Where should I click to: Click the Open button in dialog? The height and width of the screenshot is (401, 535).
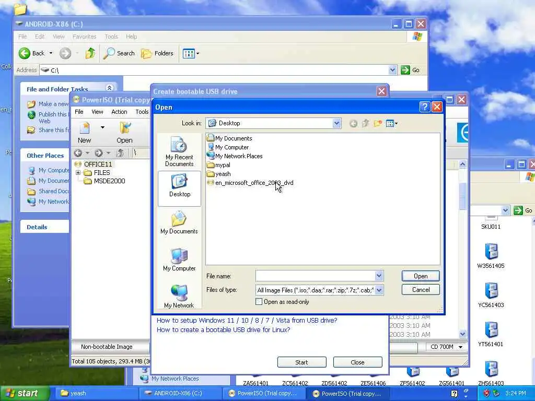pos(421,276)
